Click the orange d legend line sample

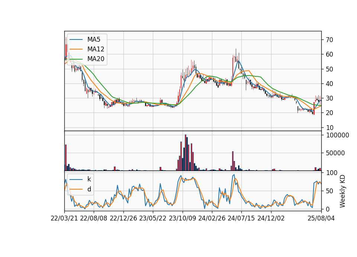click(x=76, y=189)
